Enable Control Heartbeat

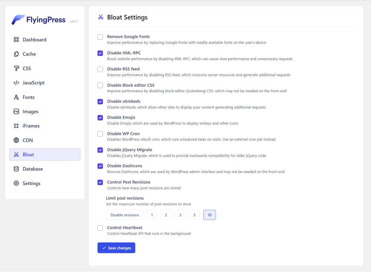[100, 228]
